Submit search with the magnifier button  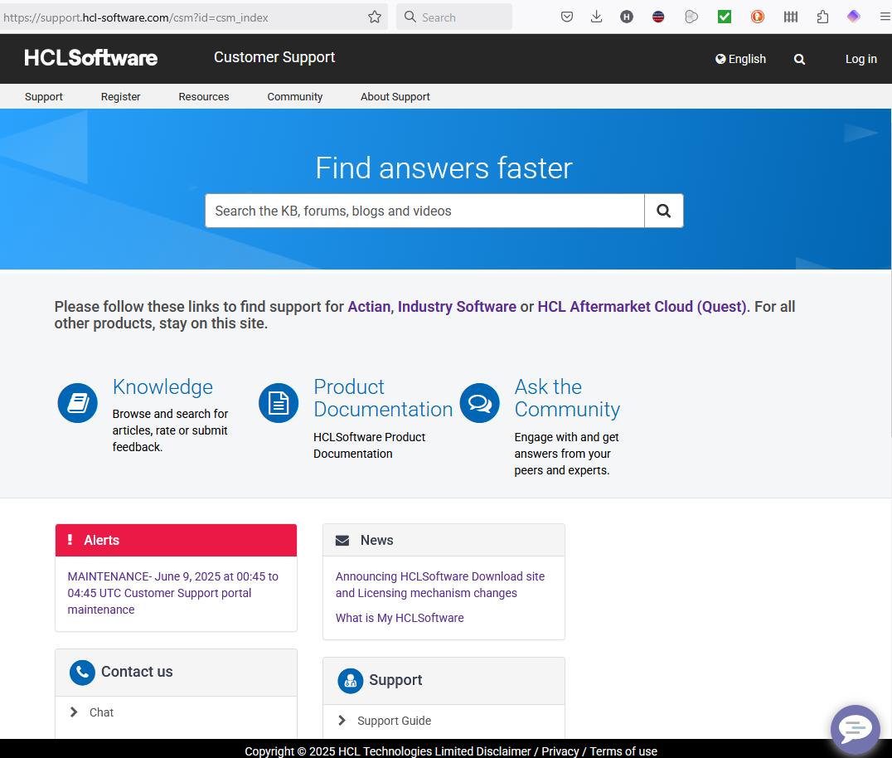pyautogui.click(x=663, y=211)
